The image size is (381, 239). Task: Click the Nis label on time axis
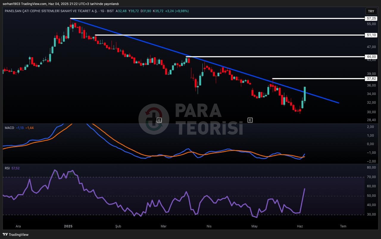(209, 226)
